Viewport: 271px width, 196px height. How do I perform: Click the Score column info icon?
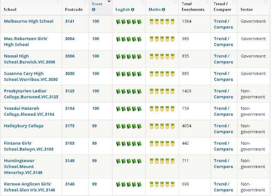pyautogui.click(x=94, y=10)
